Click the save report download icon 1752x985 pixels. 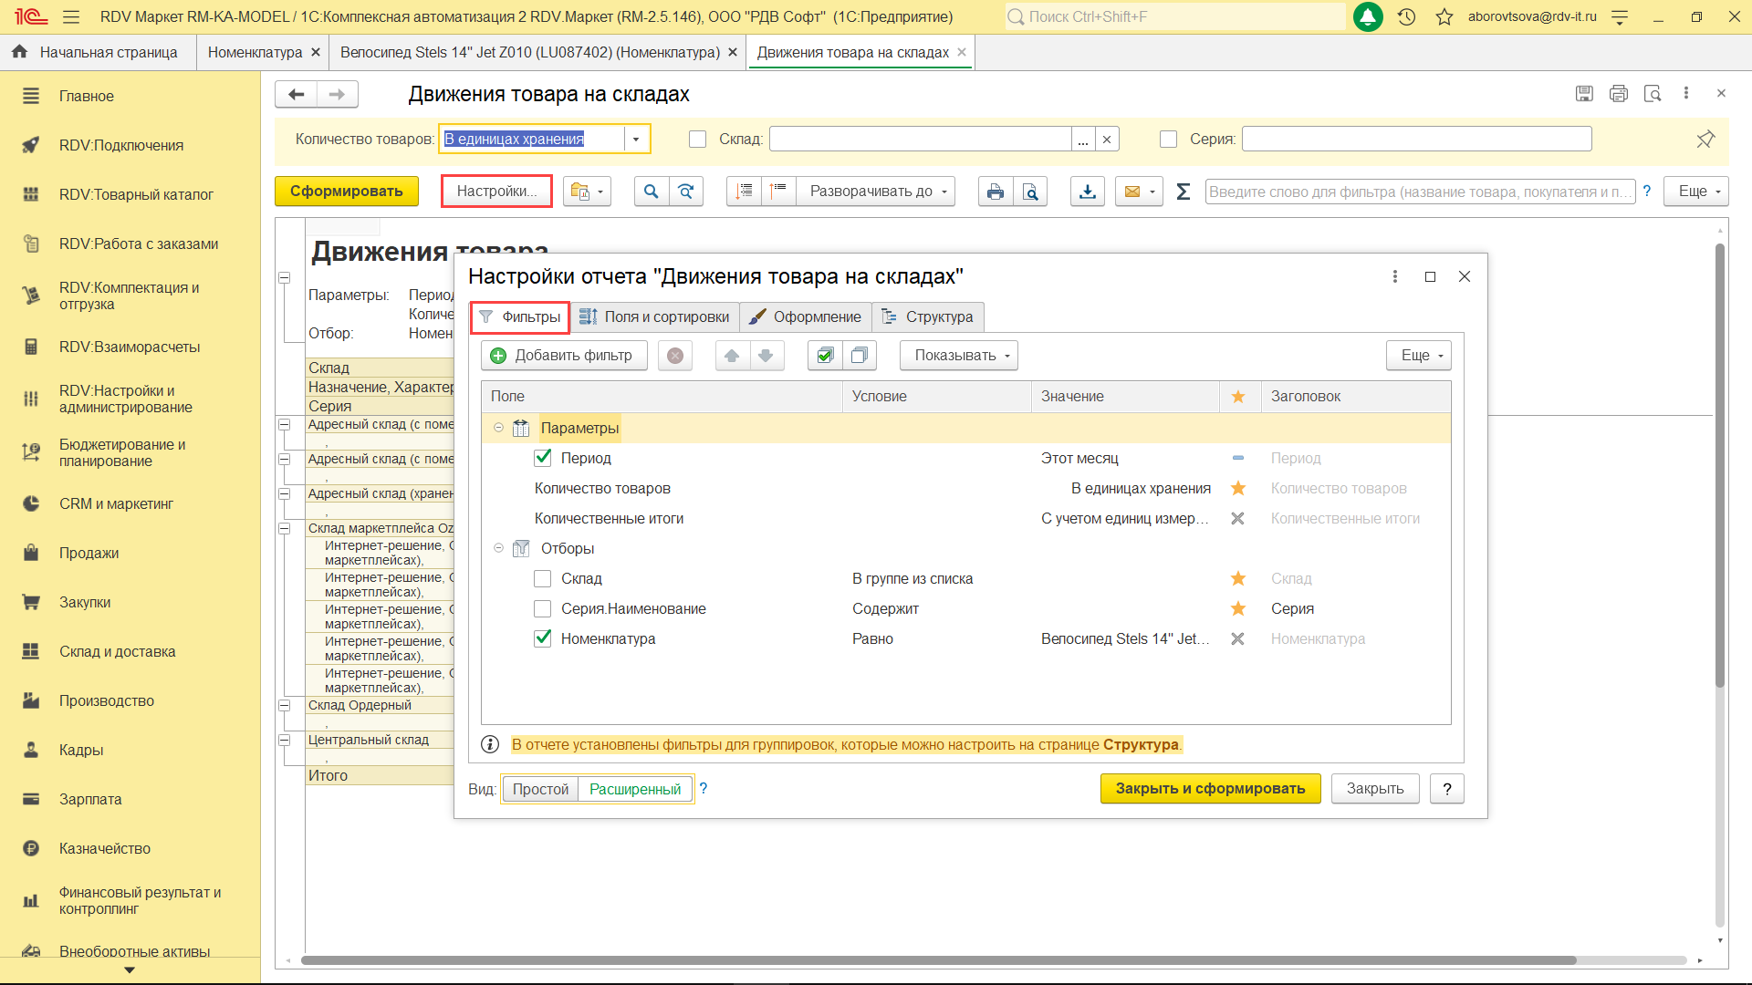[x=1087, y=192]
